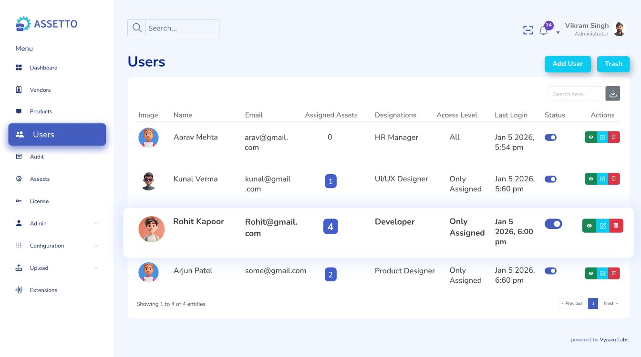
Task: Open the Trash button
Action: point(613,64)
